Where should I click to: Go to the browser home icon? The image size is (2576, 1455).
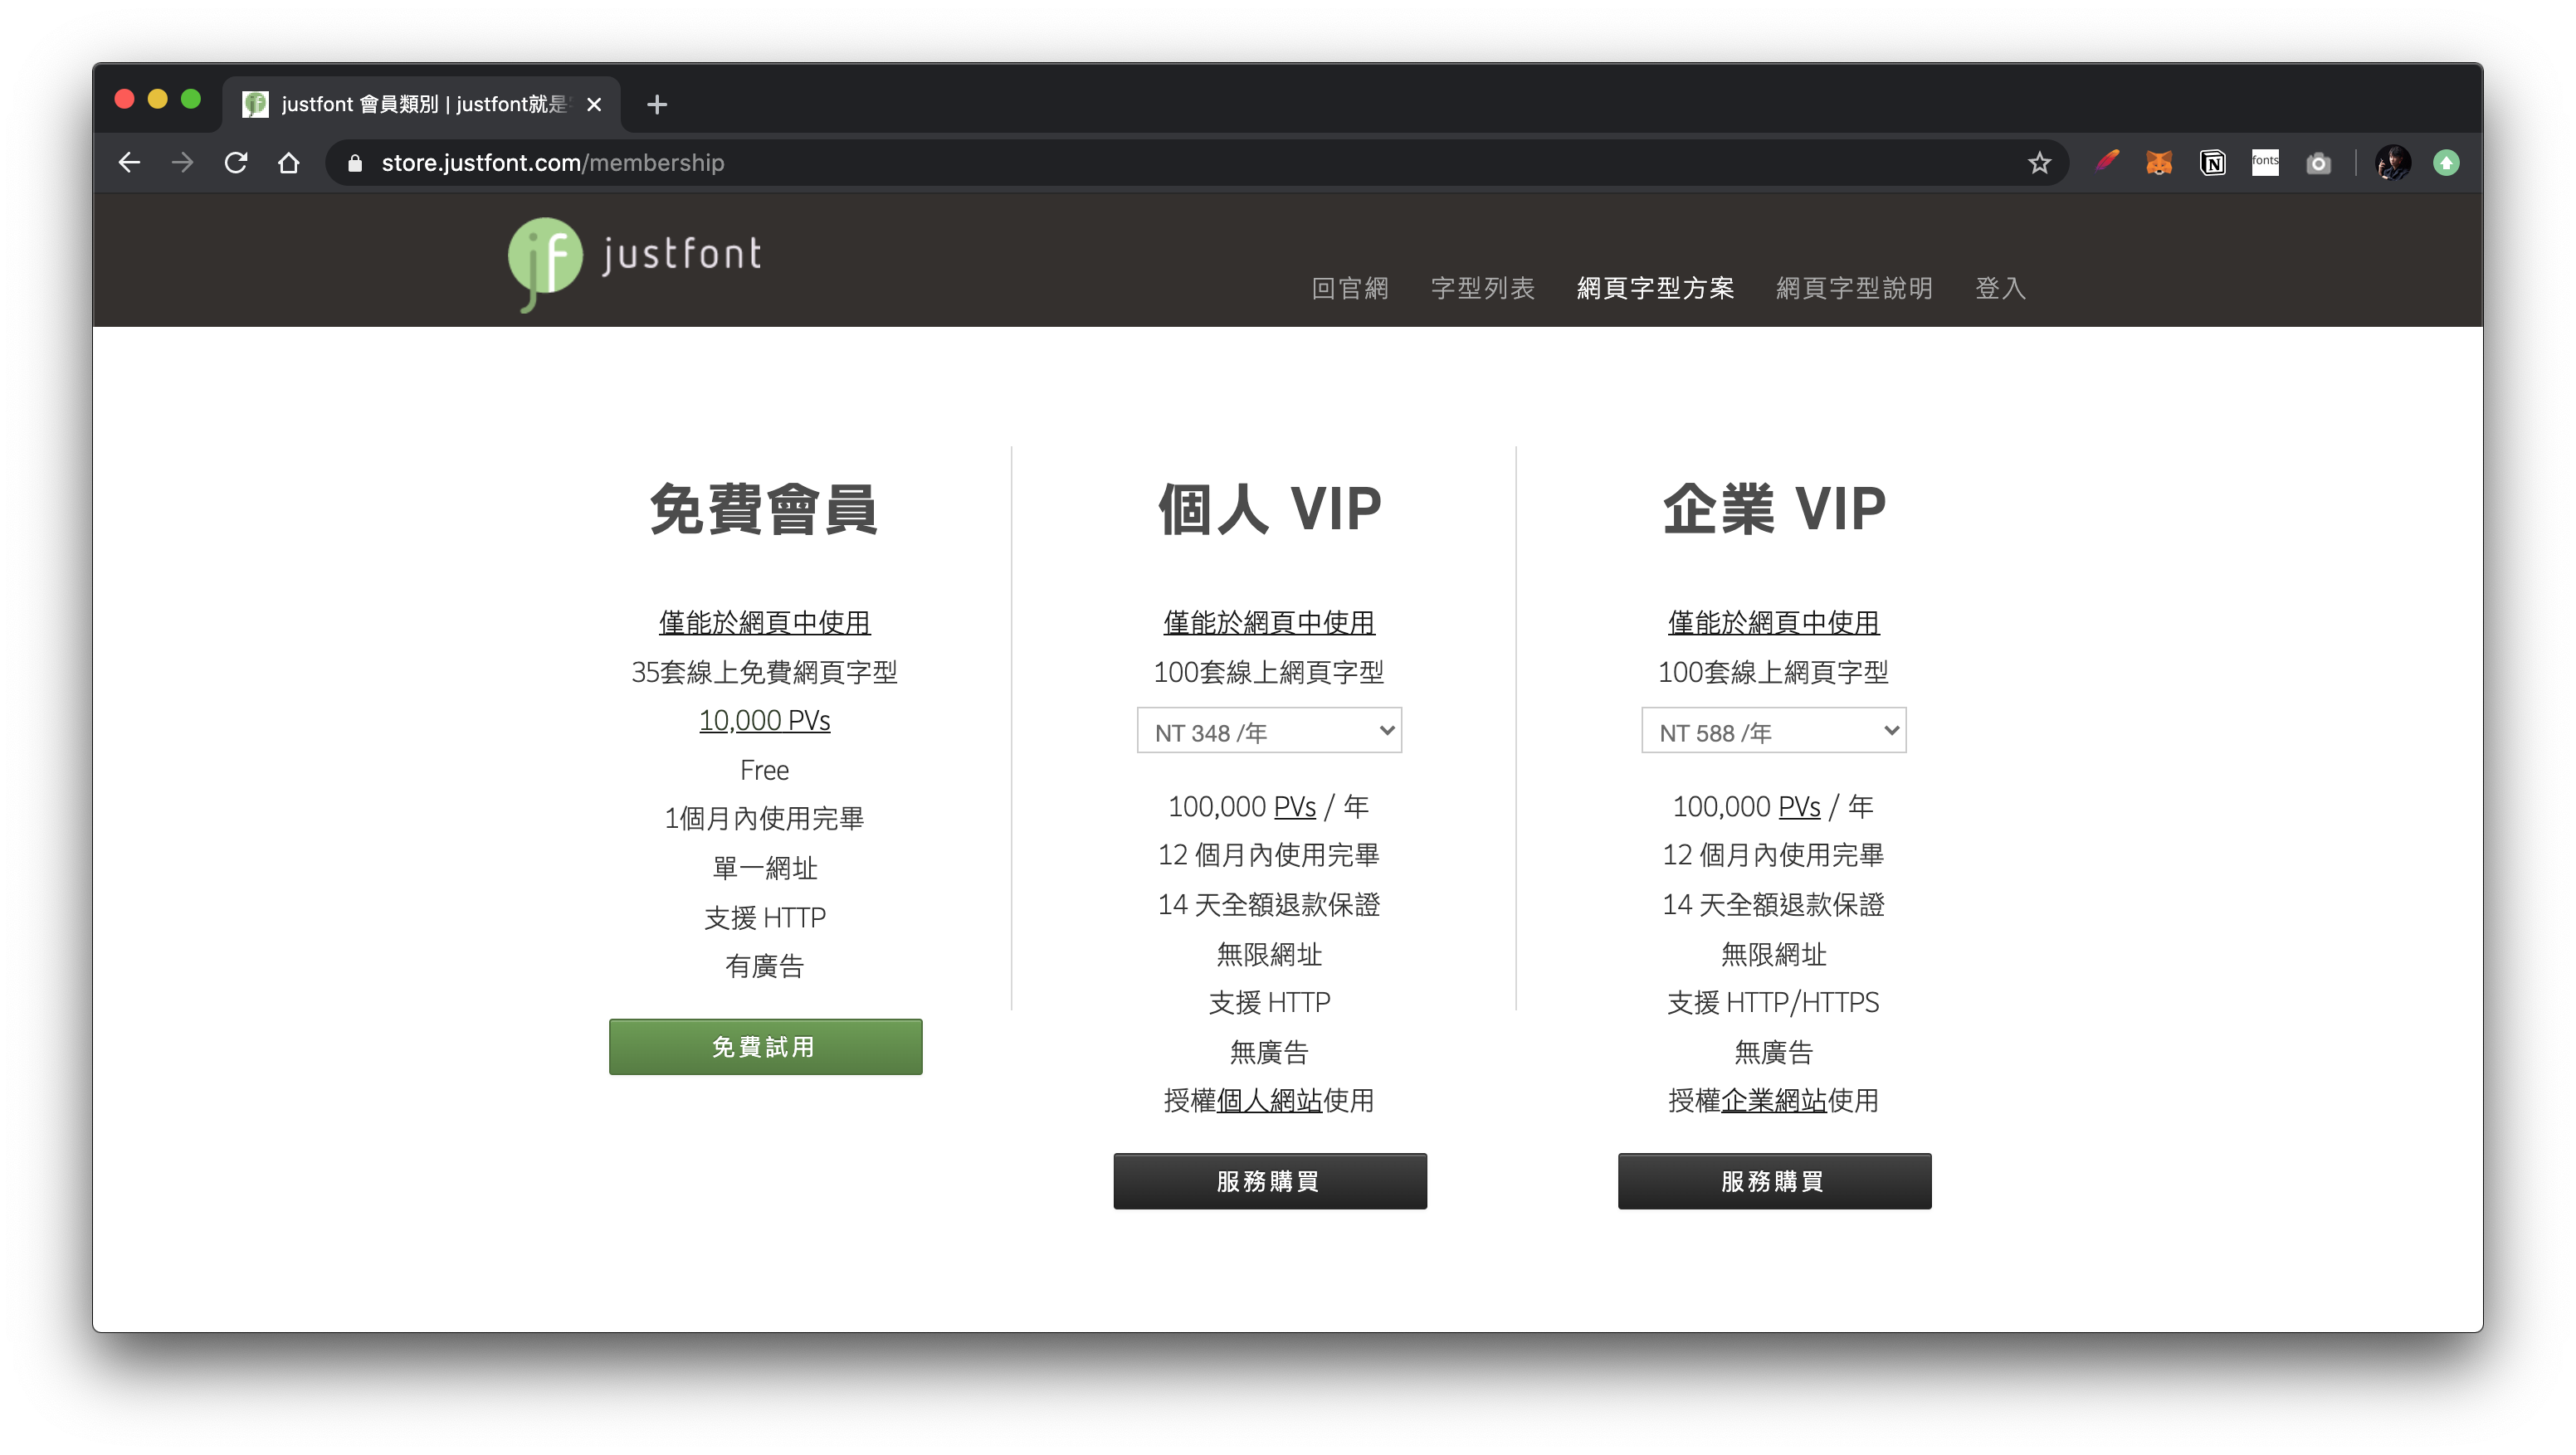[289, 163]
